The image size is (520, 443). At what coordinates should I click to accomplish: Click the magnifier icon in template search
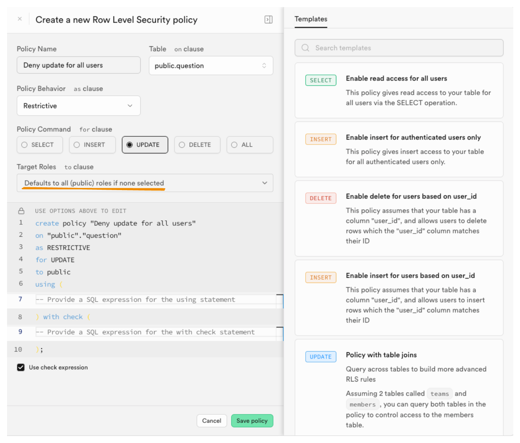(305, 48)
